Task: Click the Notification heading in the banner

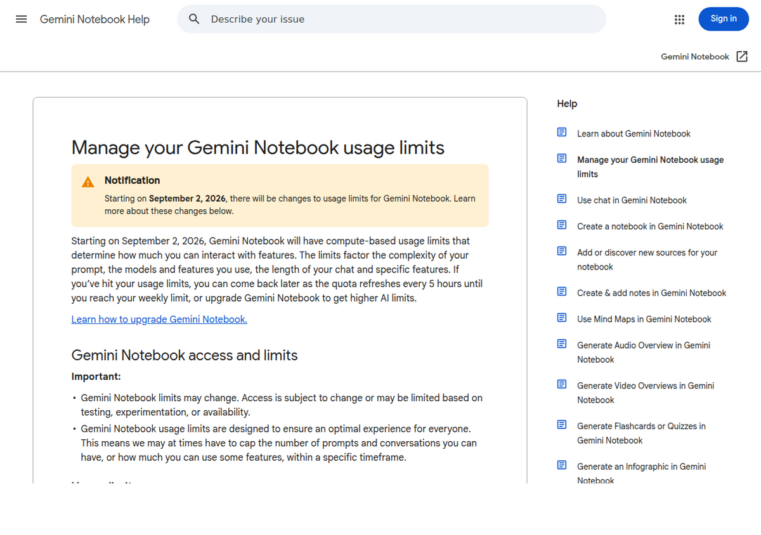Action: click(x=132, y=180)
